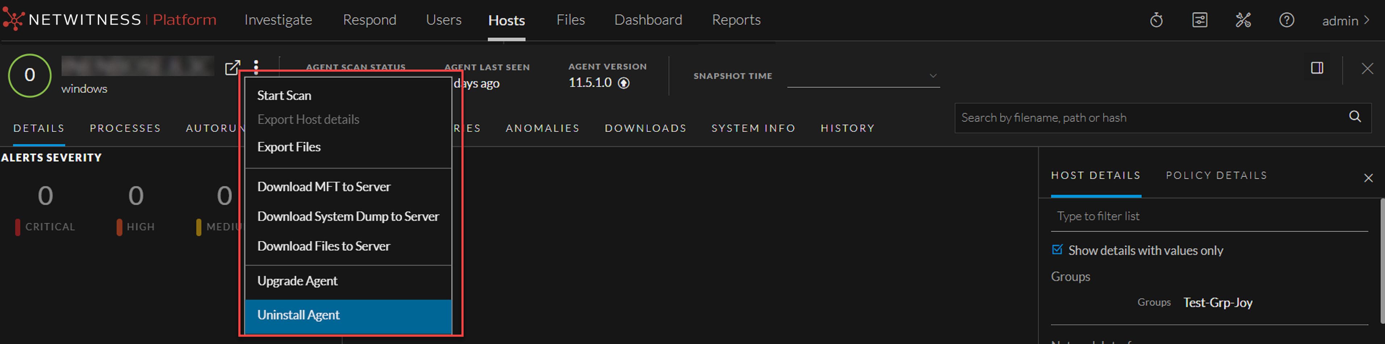The width and height of the screenshot is (1385, 344).
Task: Click Start Scan in the menu
Action: [284, 95]
